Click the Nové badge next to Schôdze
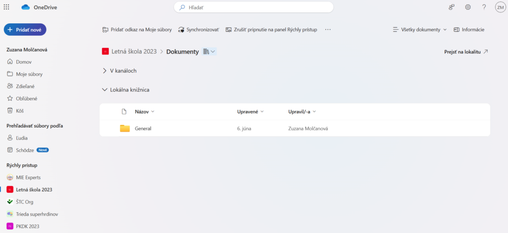 click(x=43, y=150)
